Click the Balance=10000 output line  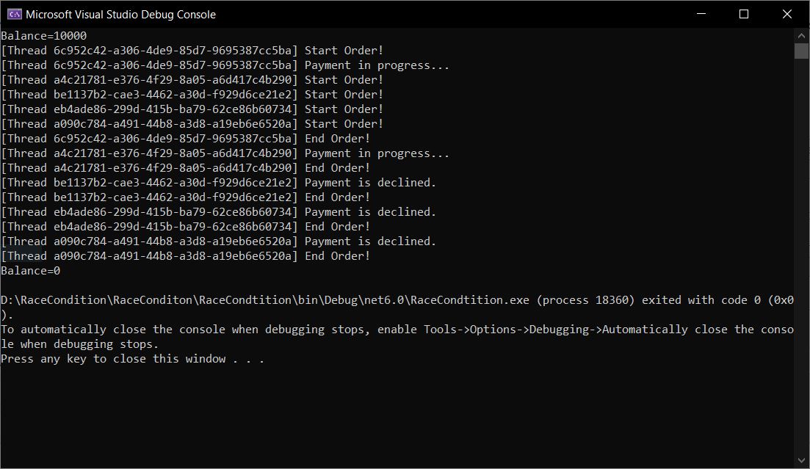click(x=44, y=36)
